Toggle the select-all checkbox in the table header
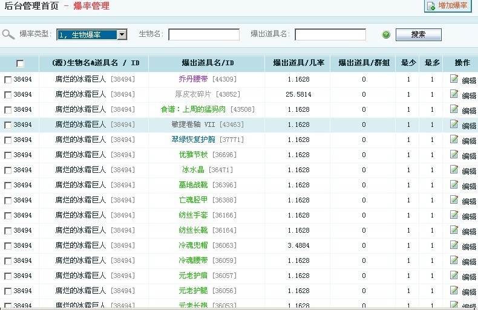 [20, 63]
